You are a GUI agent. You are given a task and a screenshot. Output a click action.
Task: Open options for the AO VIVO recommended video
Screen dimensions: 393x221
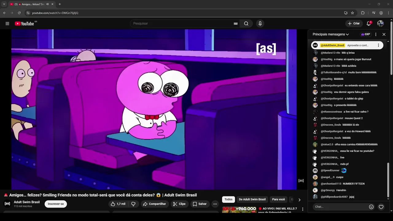coord(303,209)
